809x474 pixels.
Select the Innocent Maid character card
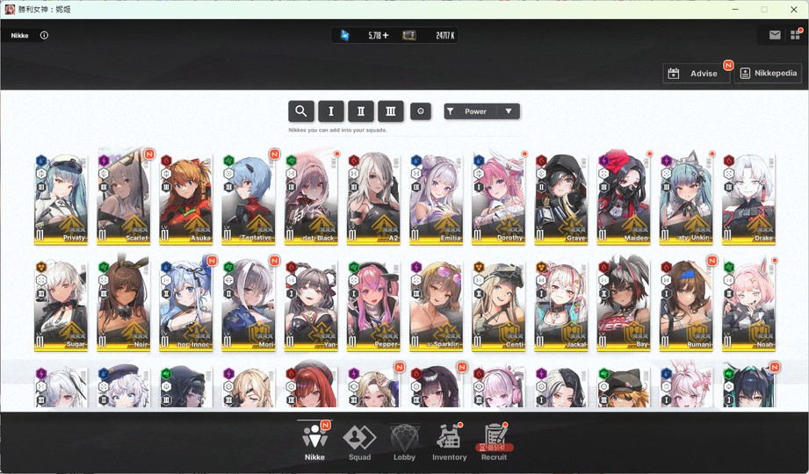[185, 305]
